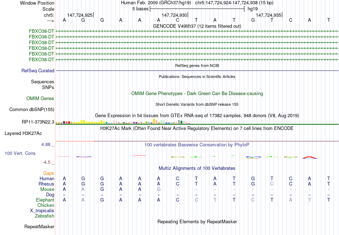Screen dimensions: 339x235
Task: Click the ---> sequence direction label
Action: [50, 21]
